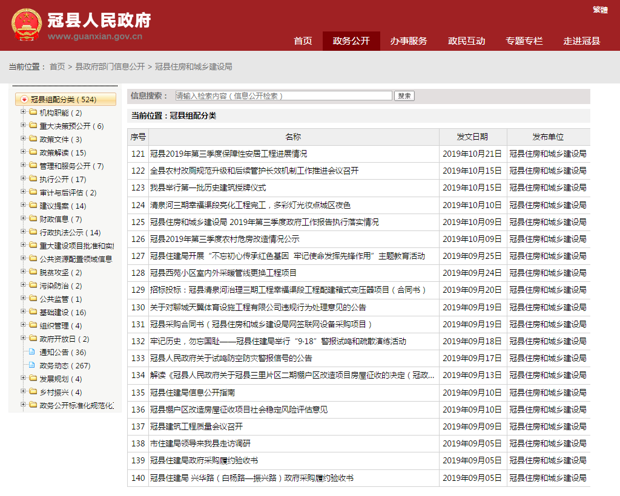The image size is (620, 496).
Task: Click the 搜索 button
Action: click(x=404, y=96)
